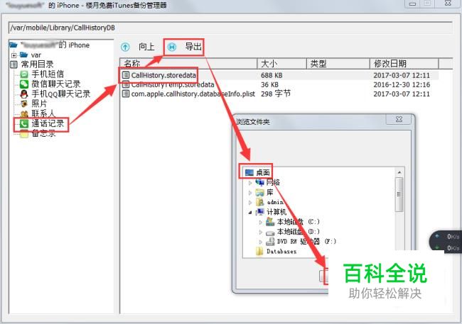Sort by 类型 column header
Viewport: 462px width, 324px height.
(x=338, y=64)
